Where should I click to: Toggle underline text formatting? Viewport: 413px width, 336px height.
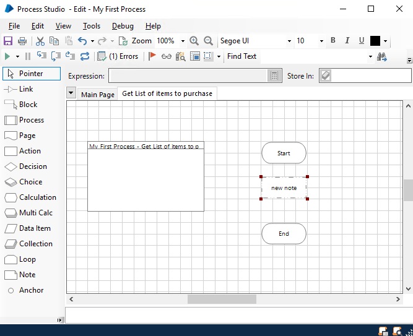click(362, 41)
